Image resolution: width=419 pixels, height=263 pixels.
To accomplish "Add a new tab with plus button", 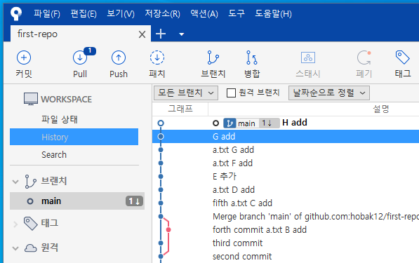I will pyautogui.click(x=161, y=34).
